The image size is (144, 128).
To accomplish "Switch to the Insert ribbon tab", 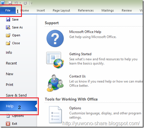I will pos(41,10).
